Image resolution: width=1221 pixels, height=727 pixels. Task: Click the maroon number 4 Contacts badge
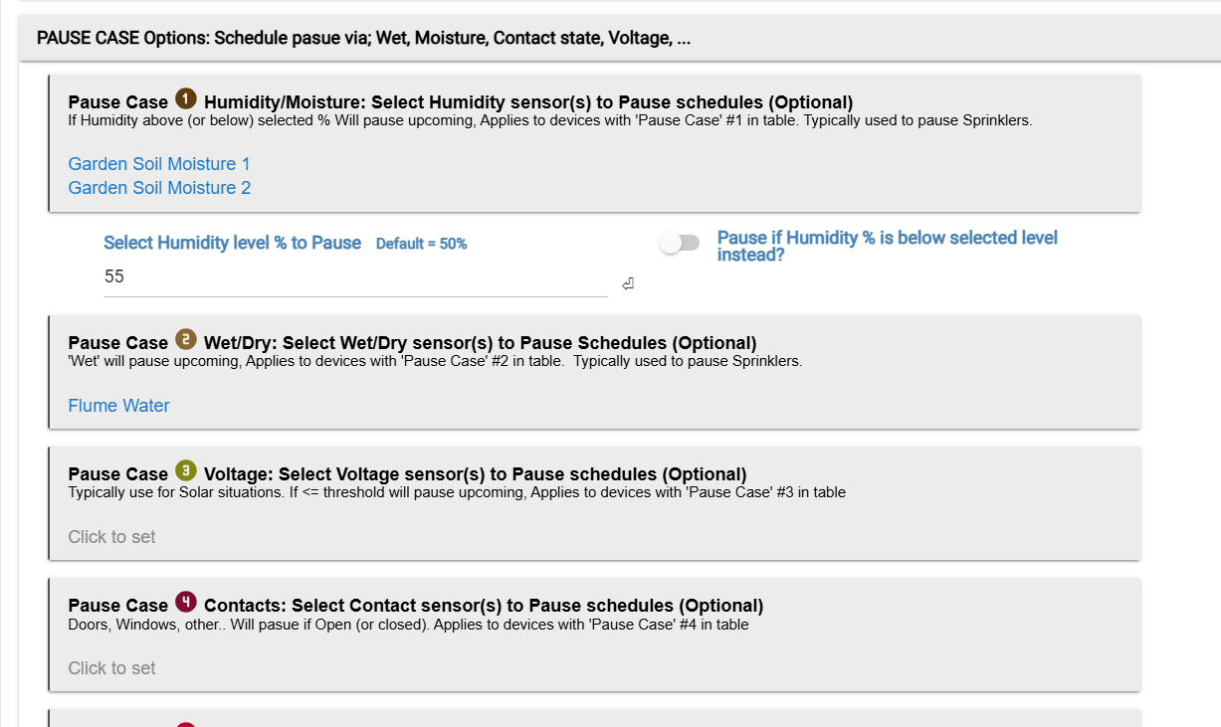click(186, 602)
